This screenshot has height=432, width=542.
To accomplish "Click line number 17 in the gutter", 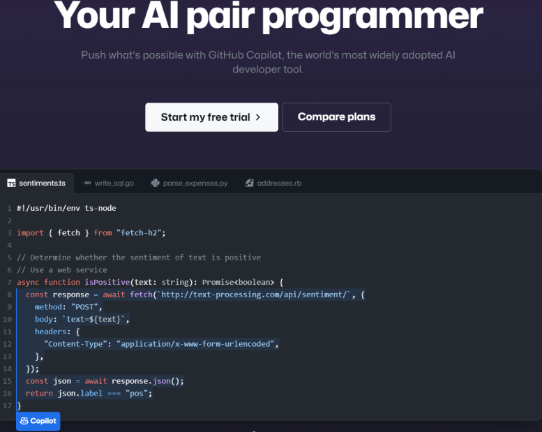I will click(x=7, y=405).
